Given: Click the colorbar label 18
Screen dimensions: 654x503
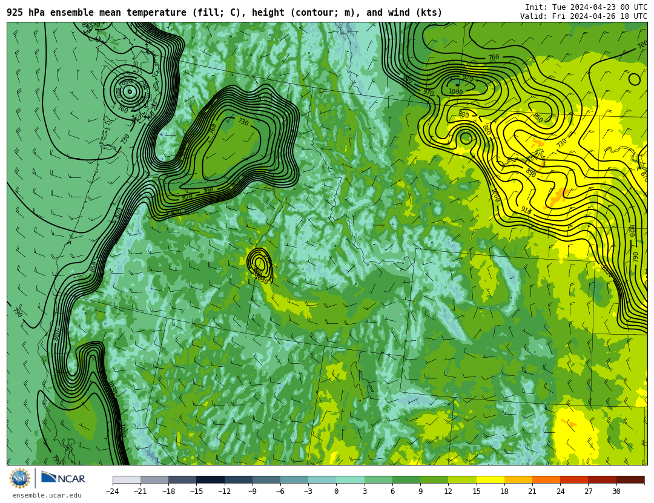Looking at the screenshot, I should pyautogui.click(x=504, y=491).
